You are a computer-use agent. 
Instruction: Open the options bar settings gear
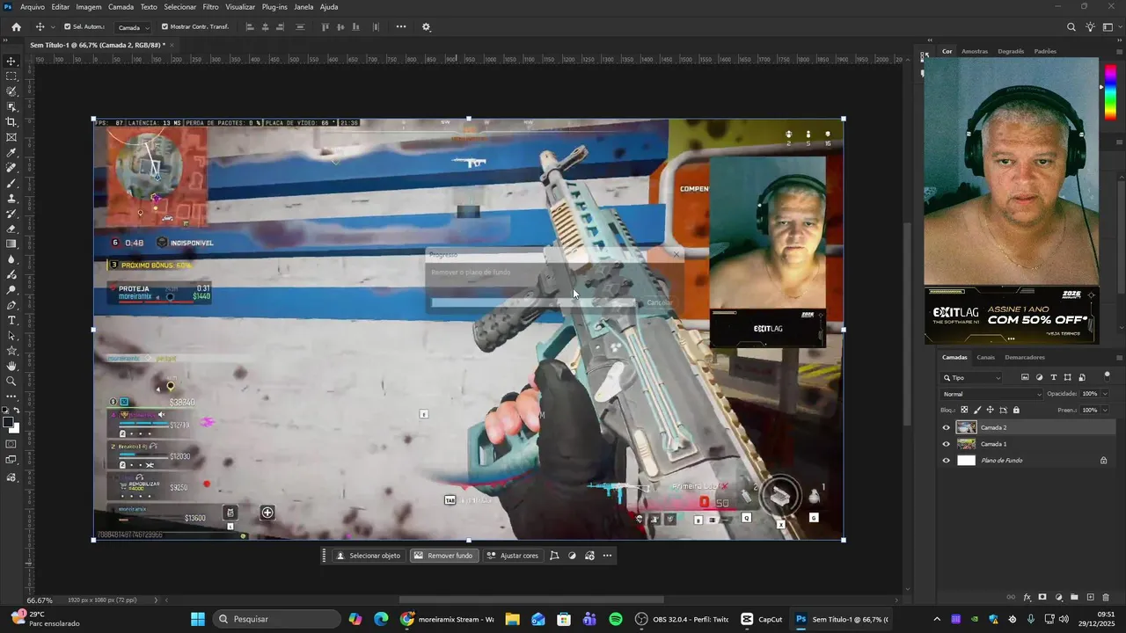point(427,27)
